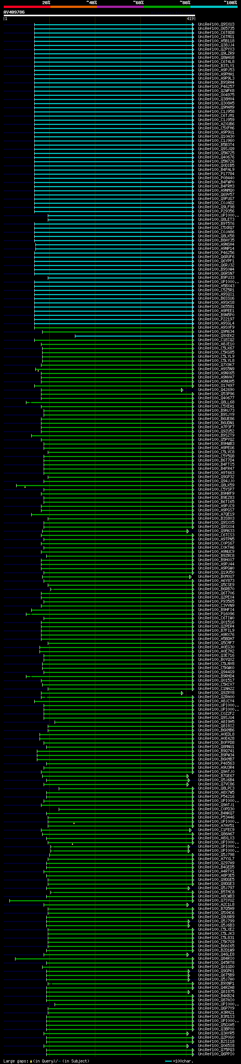Click the UniRef100_Q46LE8 label
This screenshot has width=241, height=1064.
[216, 954]
